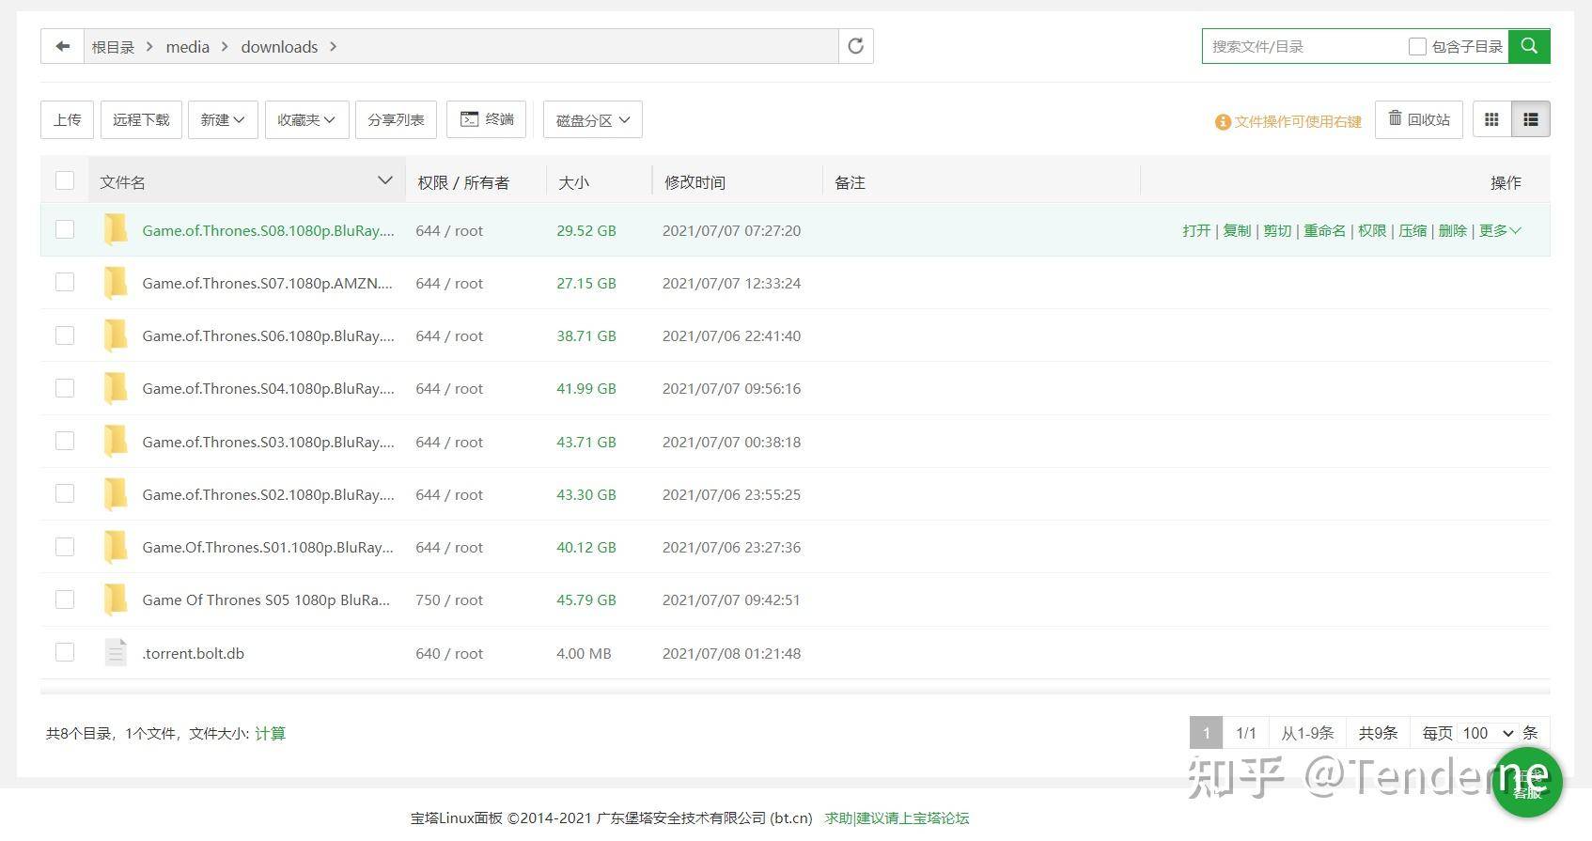1592x841 pixels.
Task: Click the 上传 button
Action: tap(67, 119)
